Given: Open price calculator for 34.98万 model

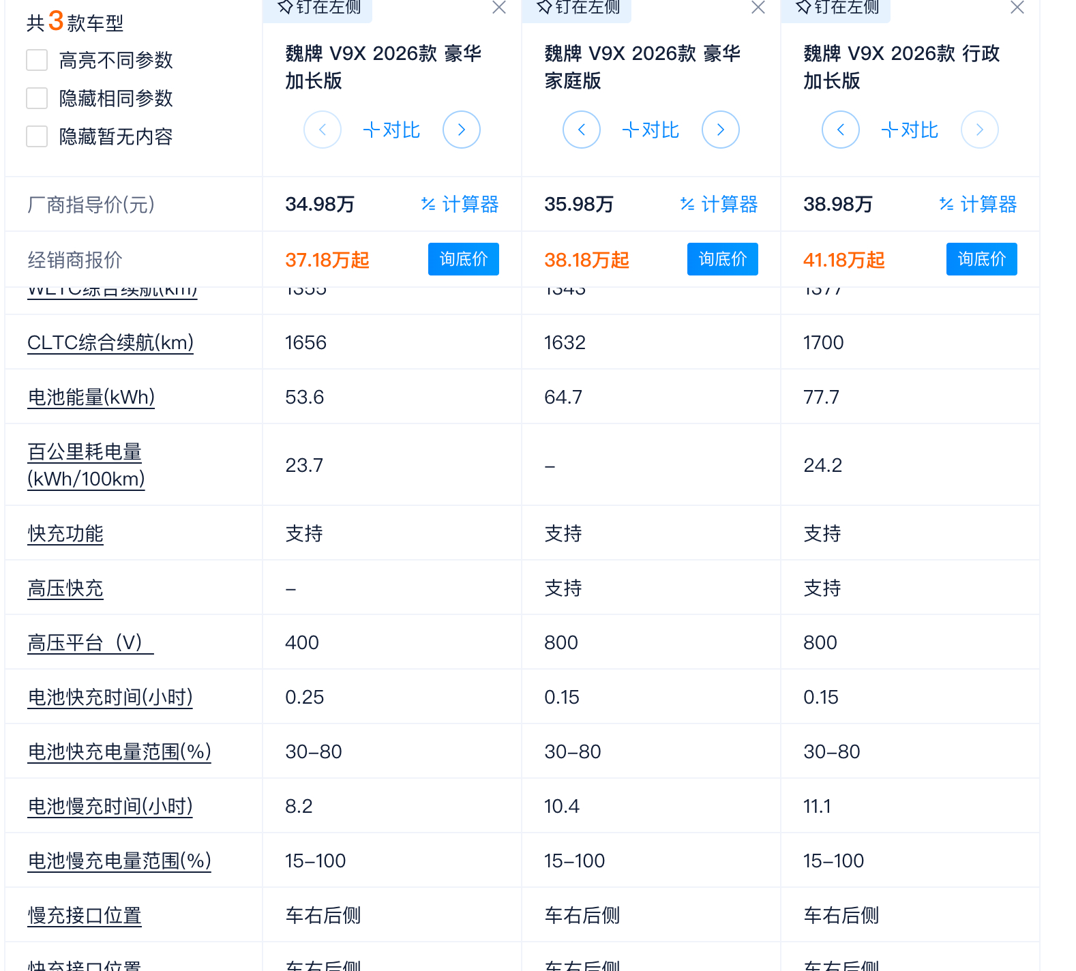Looking at the screenshot, I should [x=460, y=204].
